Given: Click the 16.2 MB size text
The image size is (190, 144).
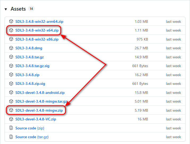Looking at the screenshot, I should coord(141,75).
